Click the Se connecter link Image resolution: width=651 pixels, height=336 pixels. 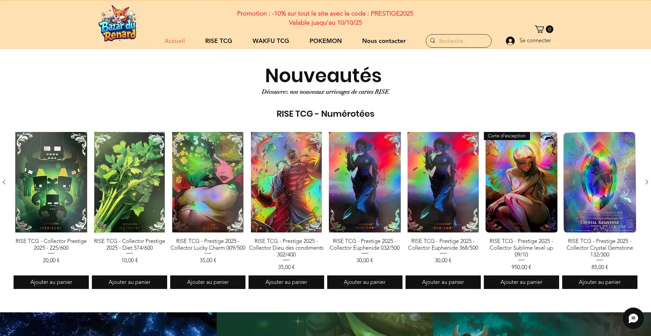pos(535,41)
